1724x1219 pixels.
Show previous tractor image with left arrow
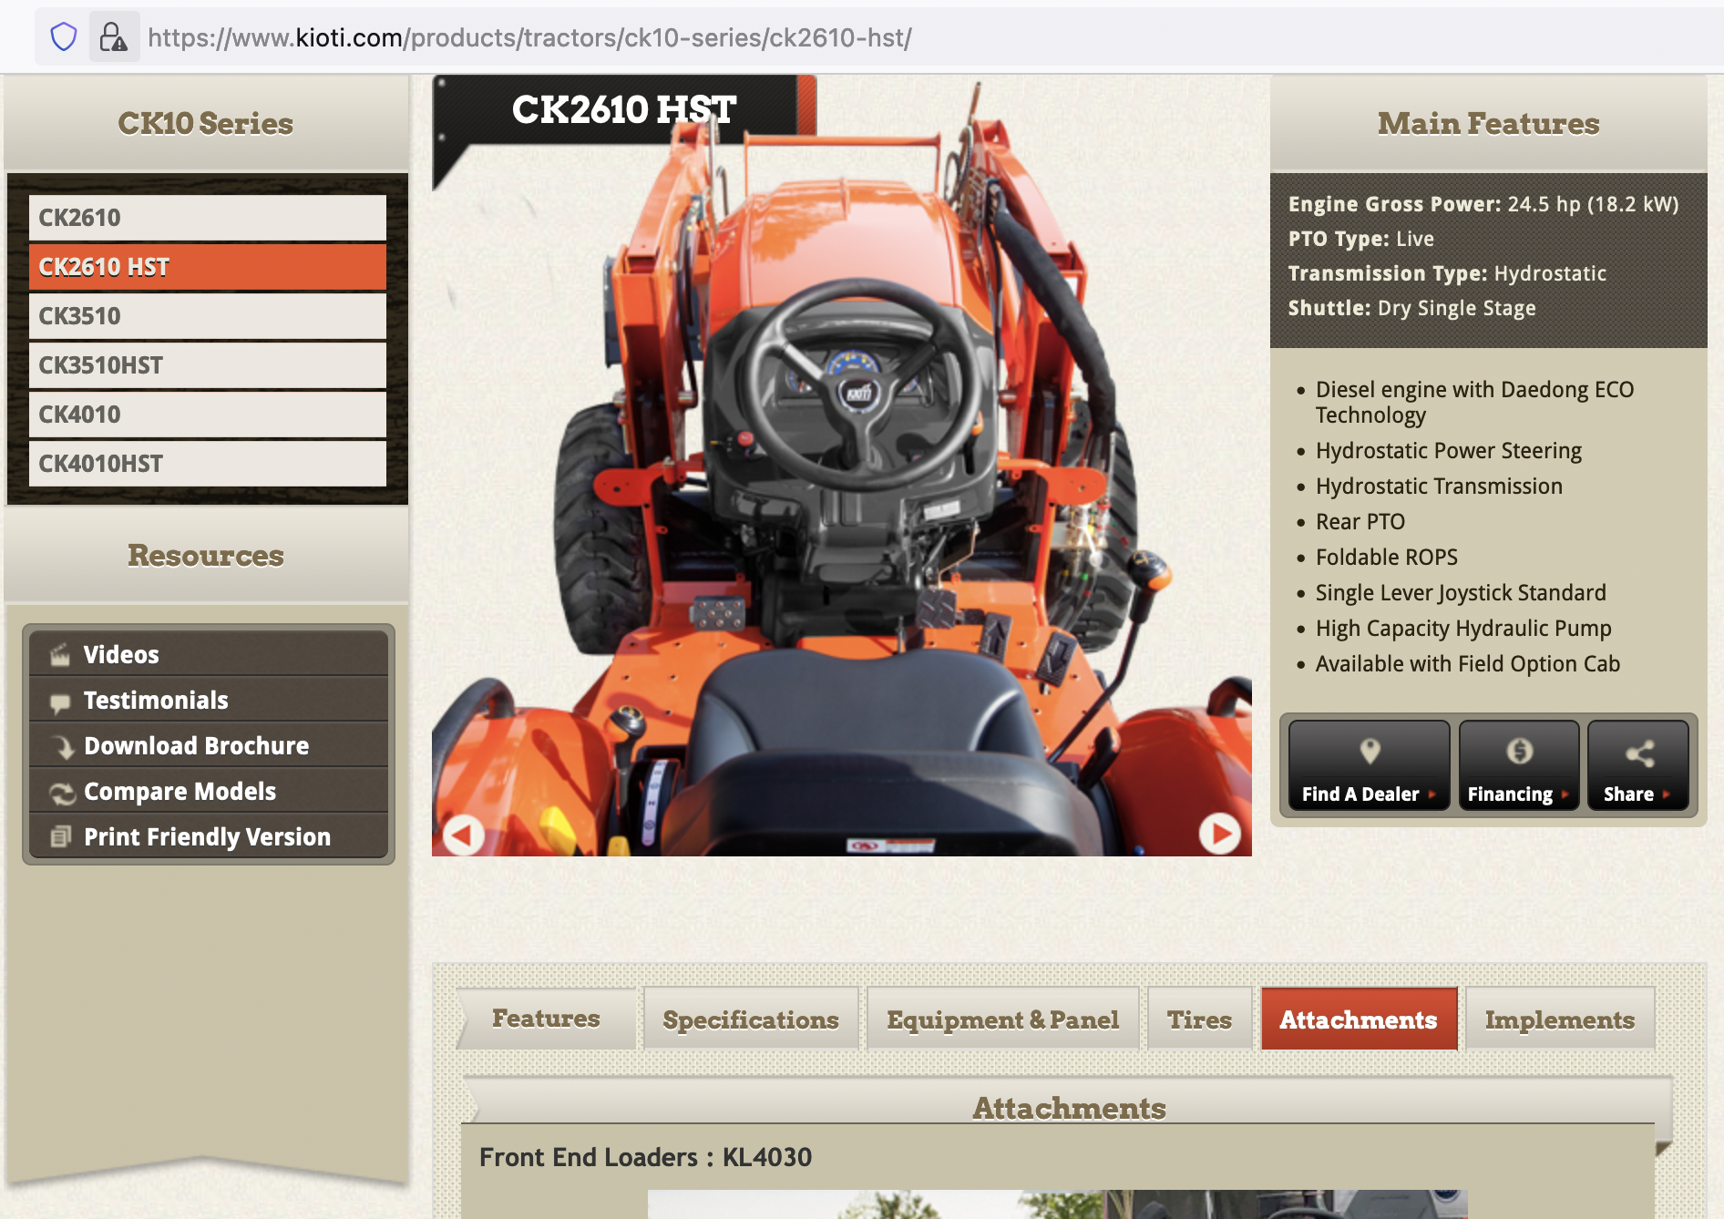tap(463, 834)
